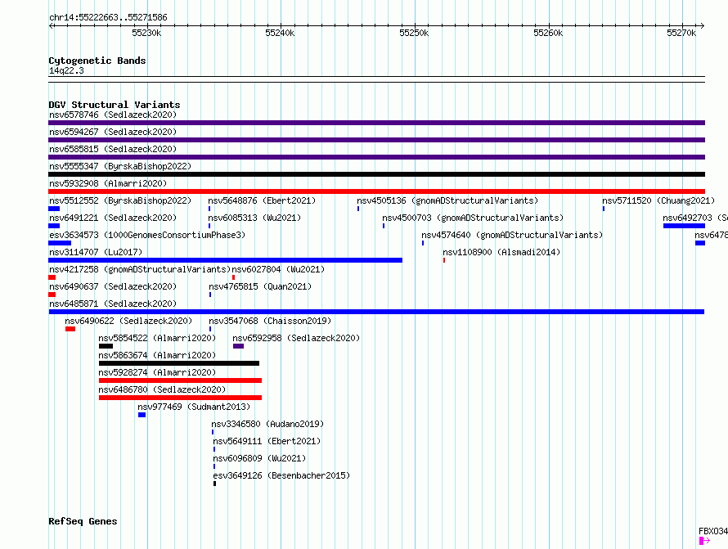
Task: Select nsv4500703 gnomAD variant label
Action: 473,218
